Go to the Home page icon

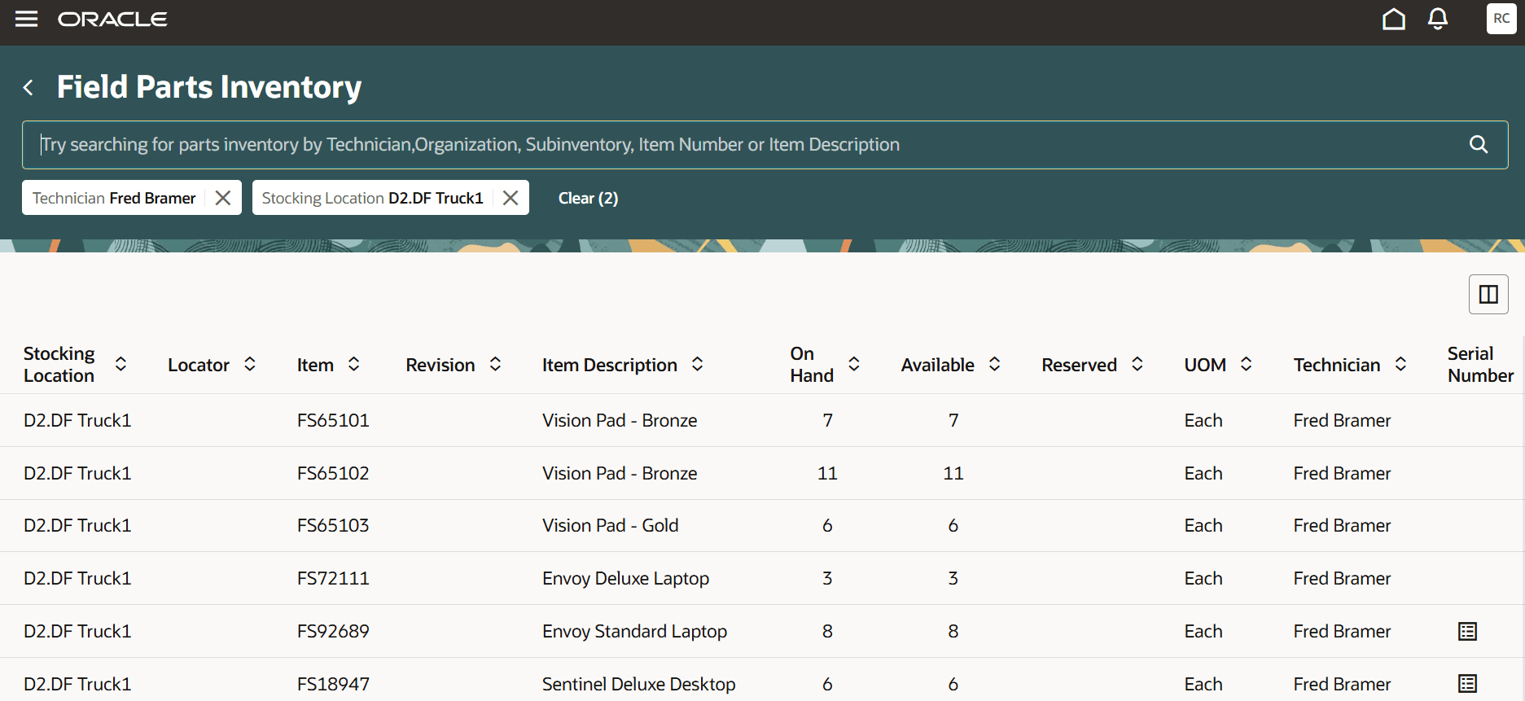[x=1394, y=19]
